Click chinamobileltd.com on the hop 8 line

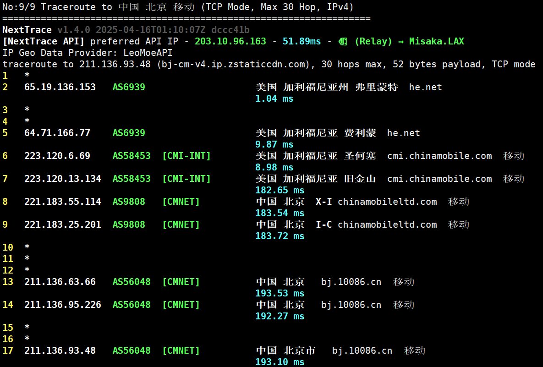coord(387,202)
